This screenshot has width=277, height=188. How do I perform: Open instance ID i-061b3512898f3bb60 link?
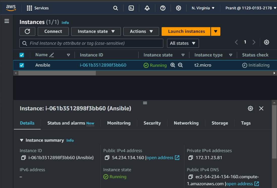(103, 65)
